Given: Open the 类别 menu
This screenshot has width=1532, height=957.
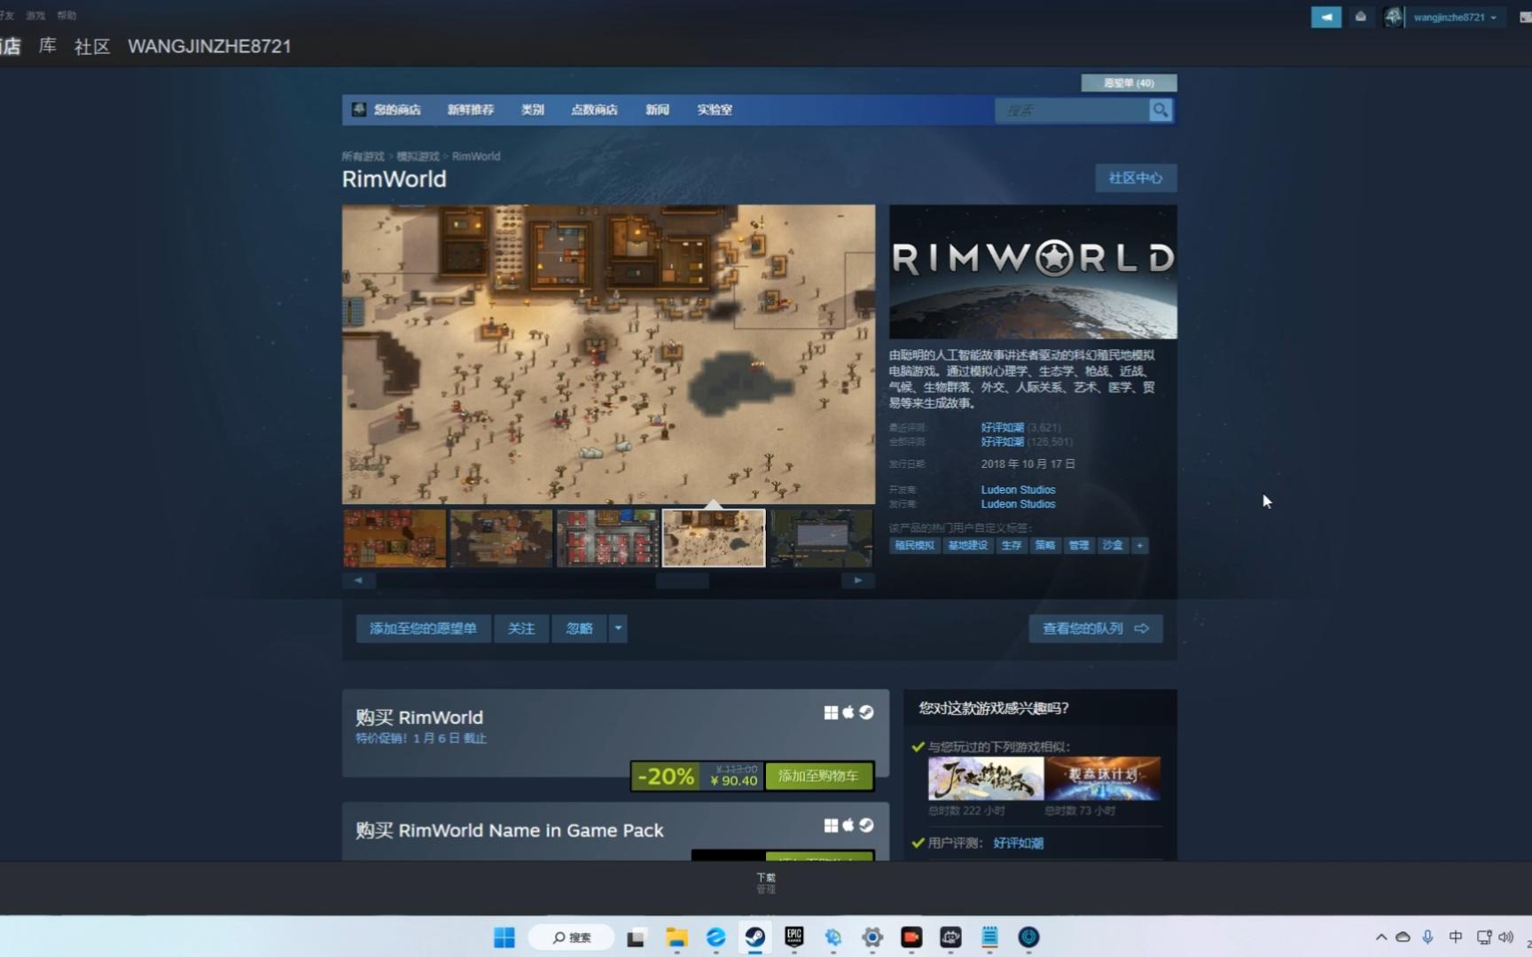Looking at the screenshot, I should coord(532,110).
